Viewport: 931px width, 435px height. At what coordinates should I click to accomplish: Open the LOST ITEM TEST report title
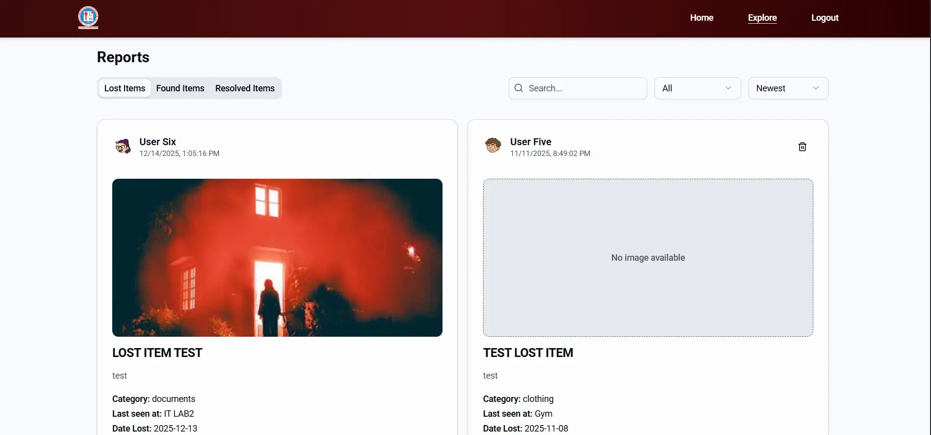pyautogui.click(x=157, y=353)
